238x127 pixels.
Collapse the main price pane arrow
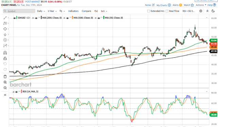pyautogui.click(x=207, y=18)
